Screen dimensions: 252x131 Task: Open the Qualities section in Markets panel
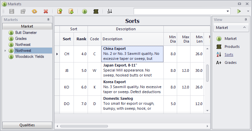tap(27, 125)
